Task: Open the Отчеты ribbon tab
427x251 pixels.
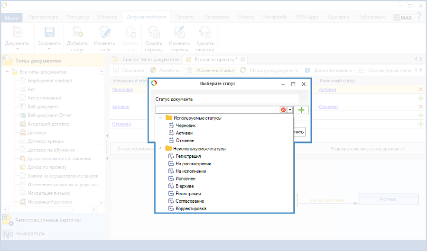Action: pos(246,17)
